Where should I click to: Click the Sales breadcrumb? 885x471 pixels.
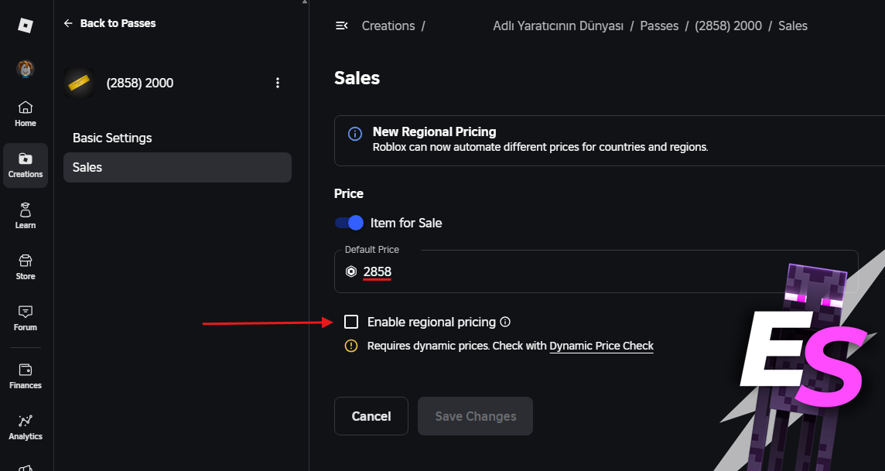click(x=793, y=26)
